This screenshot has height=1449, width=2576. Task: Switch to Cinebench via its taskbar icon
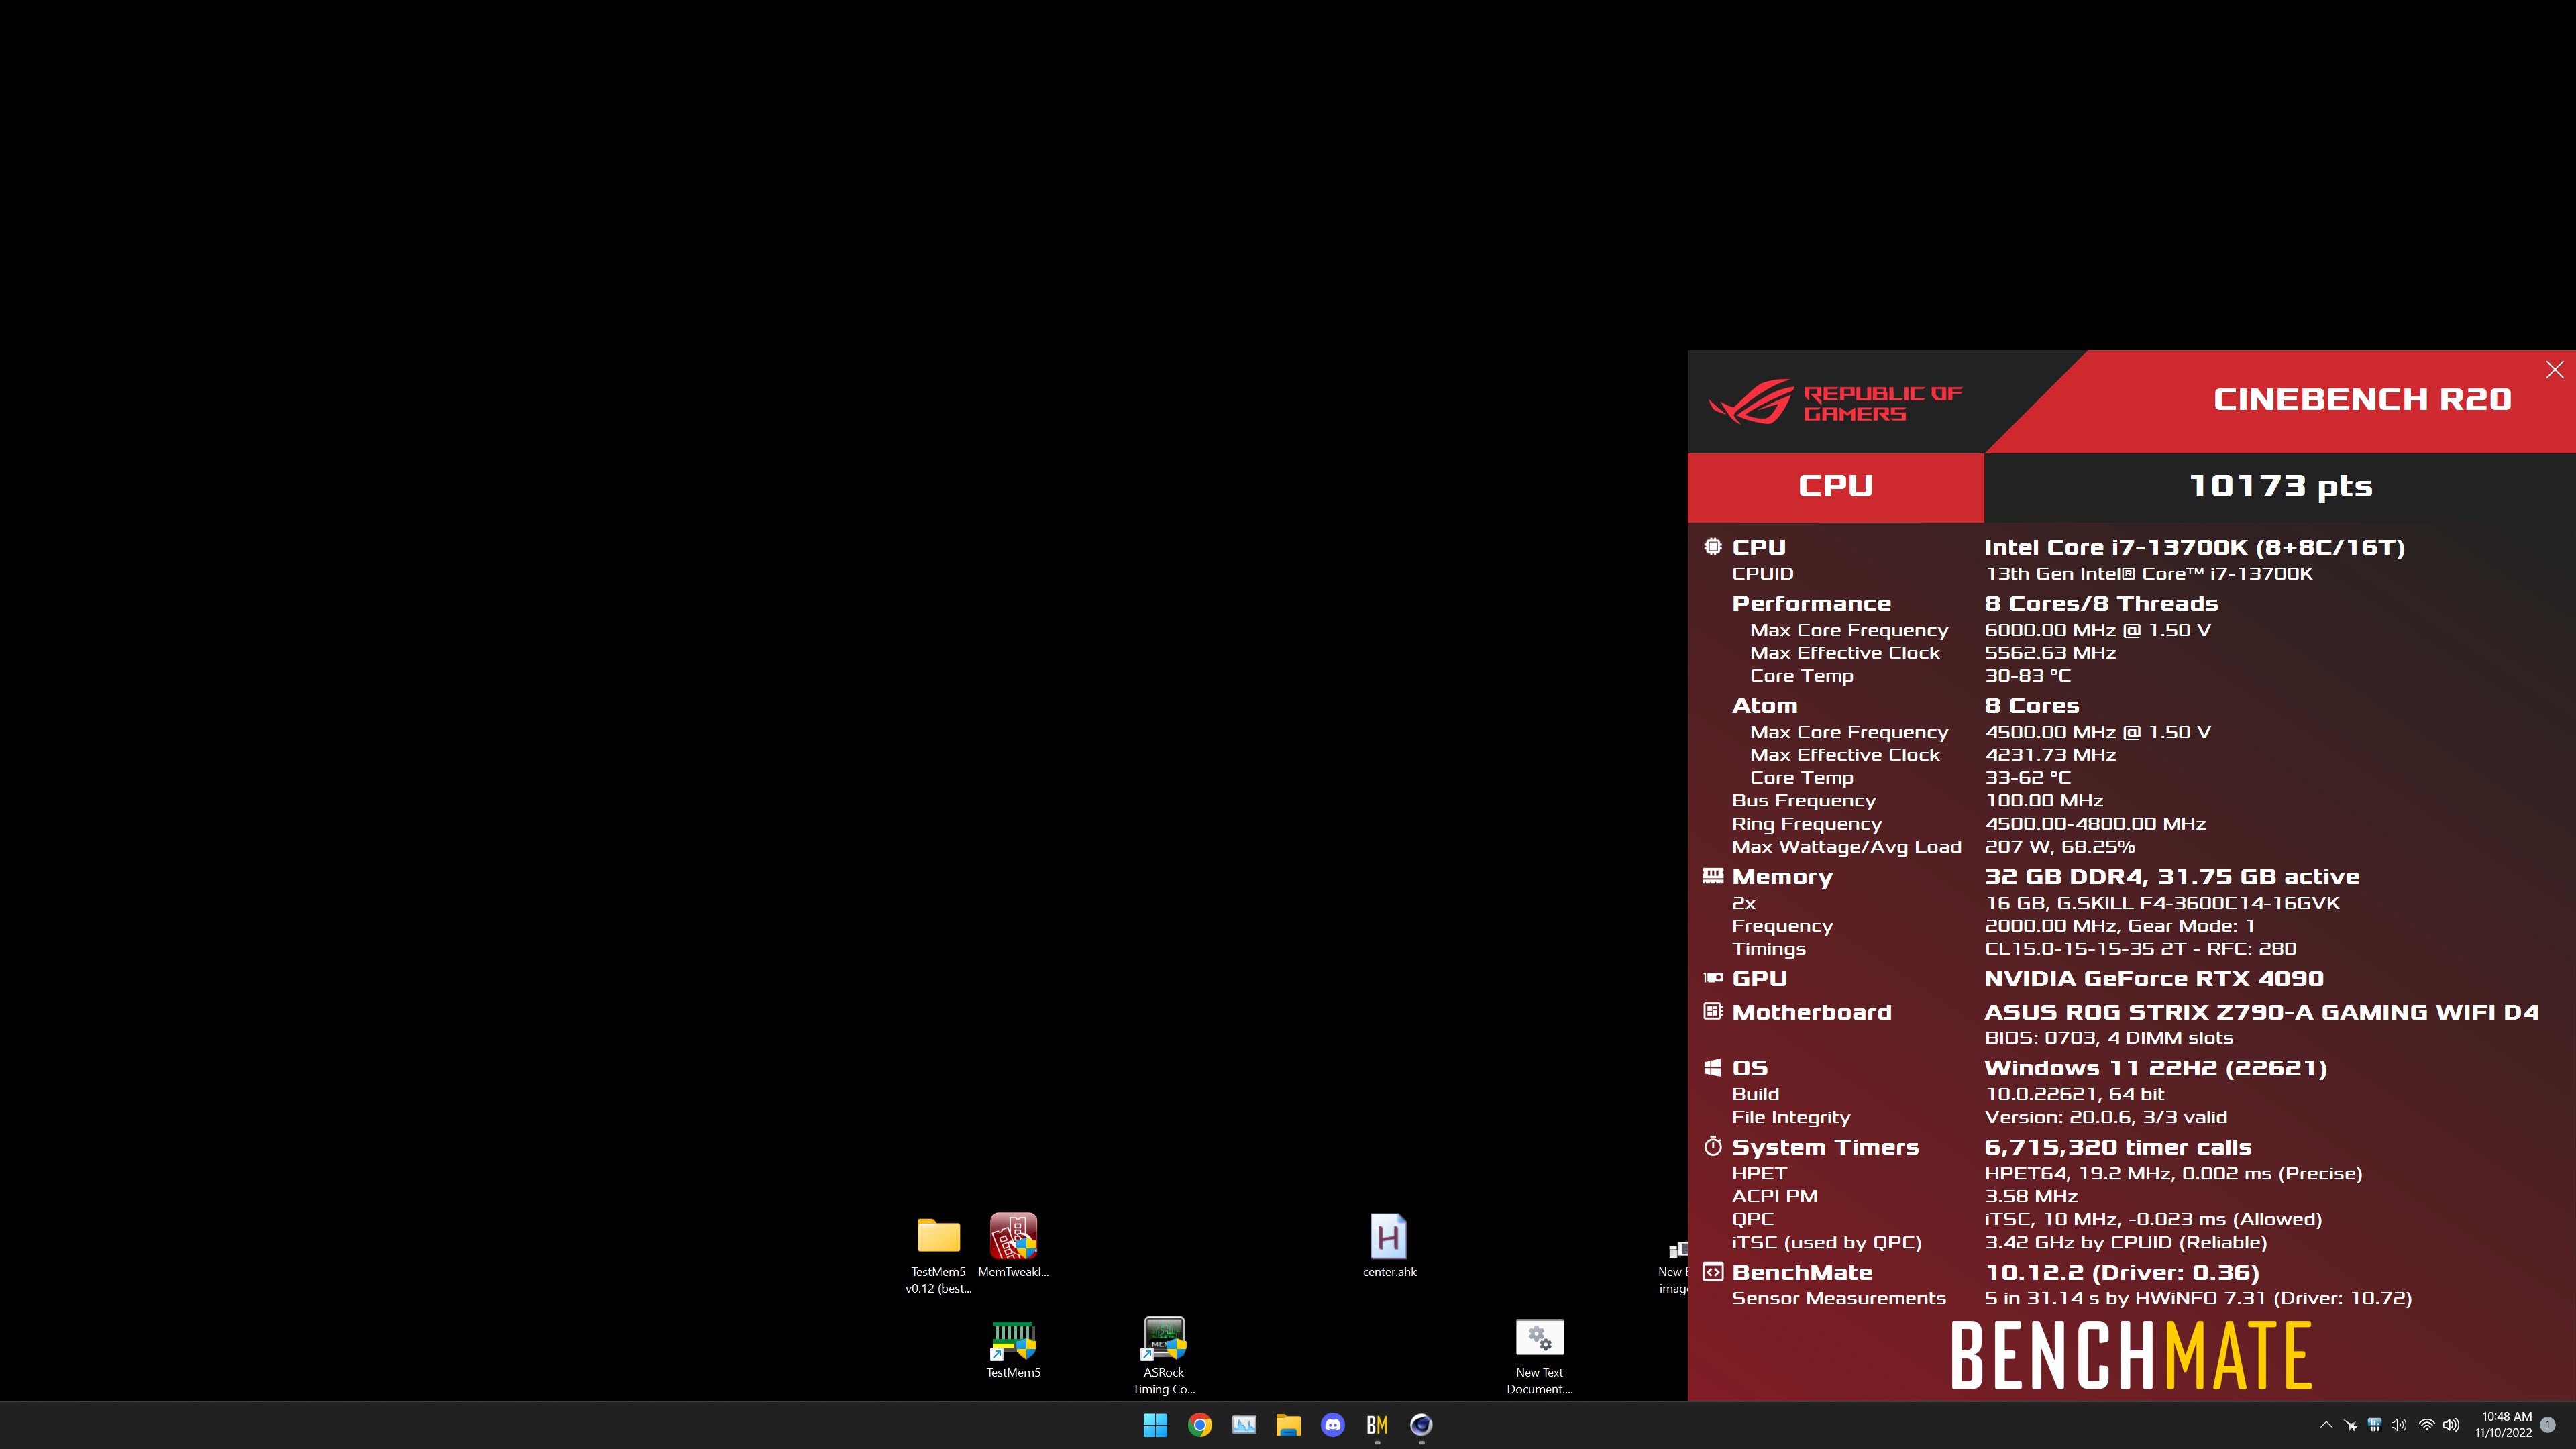(x=1421, y=1425)
